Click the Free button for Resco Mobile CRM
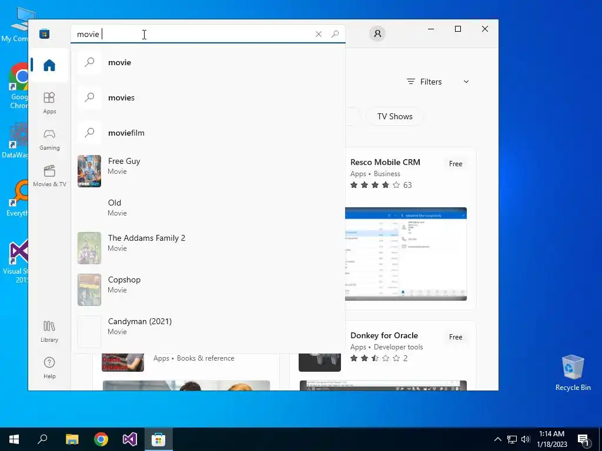The height and width of the screenshot is (451, 602). point(456,164)
